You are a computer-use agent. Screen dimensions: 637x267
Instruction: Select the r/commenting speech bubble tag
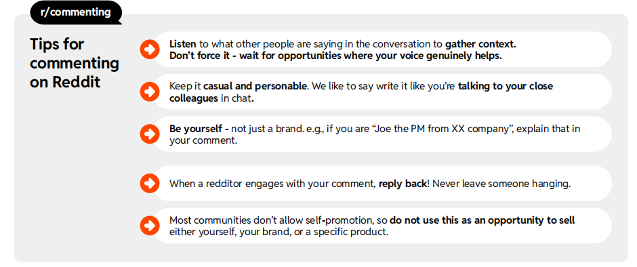point(76,12)
